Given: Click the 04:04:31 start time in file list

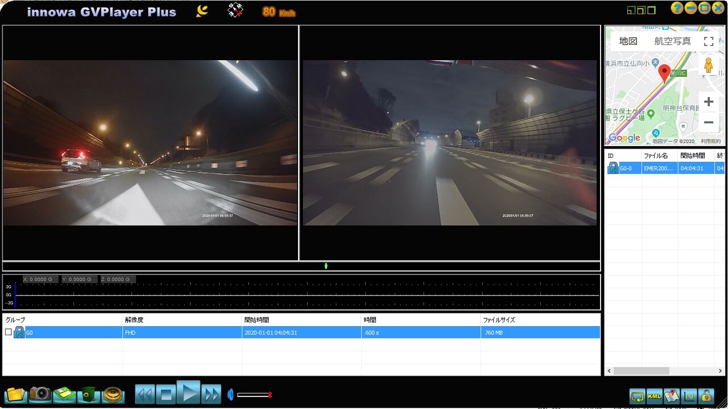Looking at the screenshot, I should click(696, 168).
